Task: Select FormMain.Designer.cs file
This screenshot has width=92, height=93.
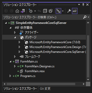Action: (40, 66)
